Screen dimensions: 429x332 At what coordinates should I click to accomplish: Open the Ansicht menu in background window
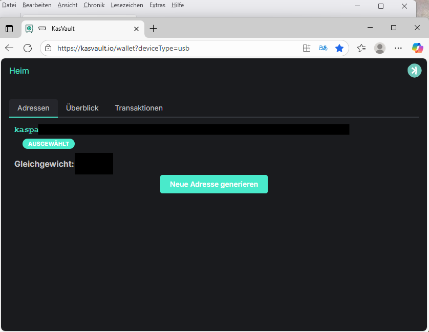coord(67,5)
